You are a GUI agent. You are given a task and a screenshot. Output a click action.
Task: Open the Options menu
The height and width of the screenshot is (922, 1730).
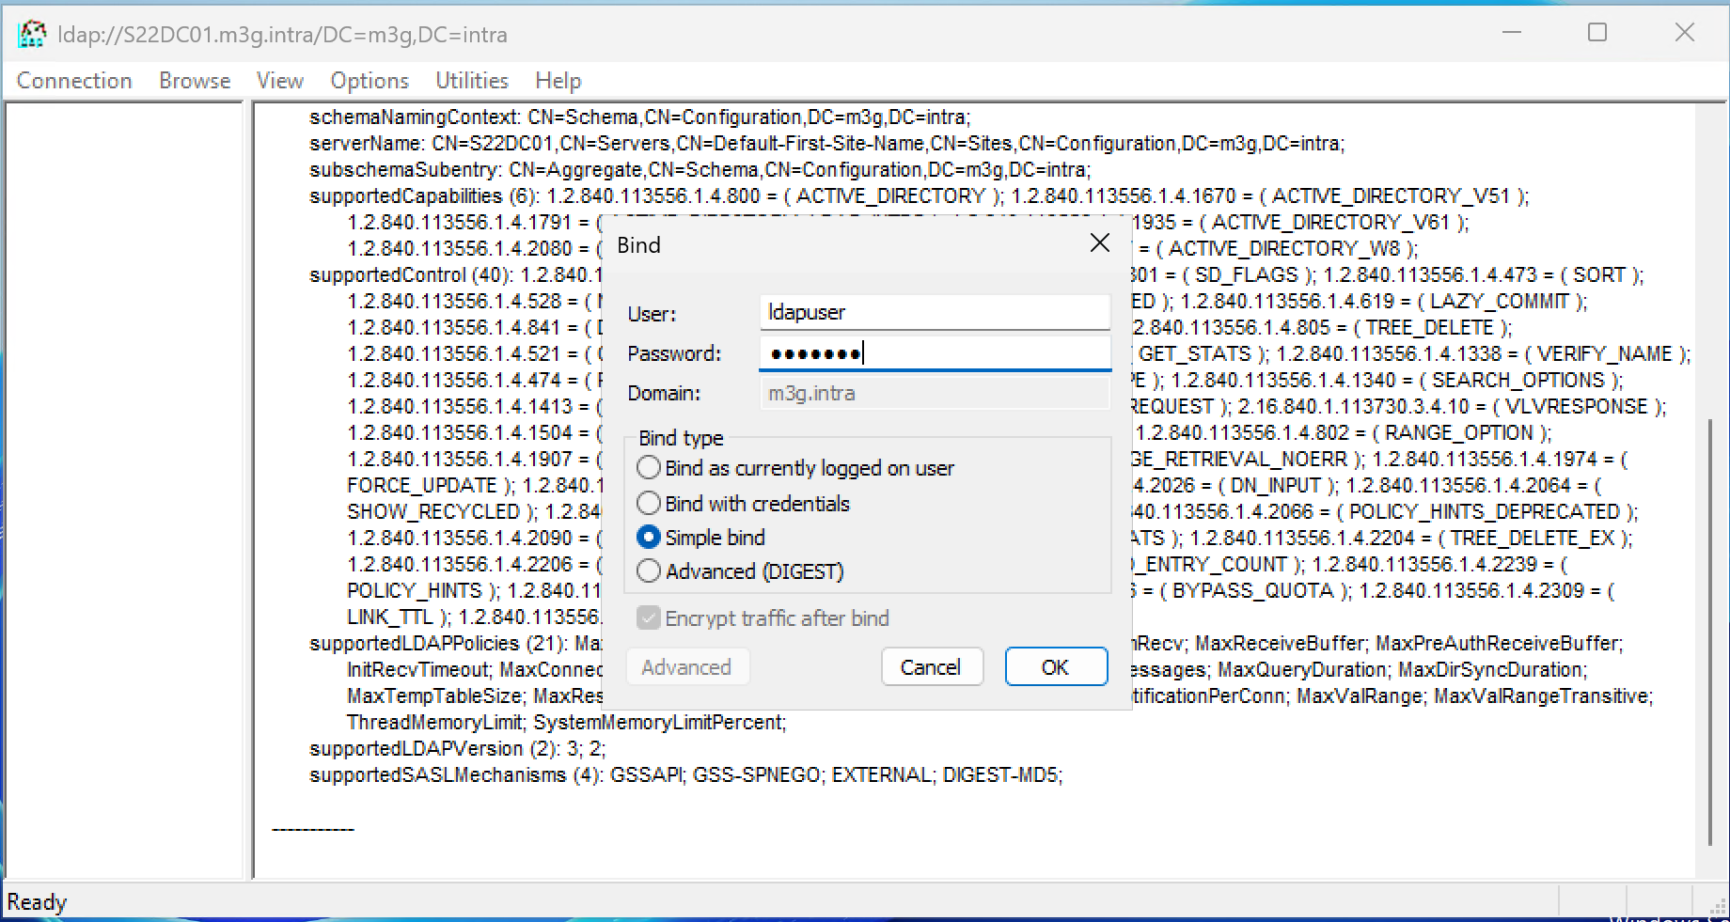[x=370, y=81]
